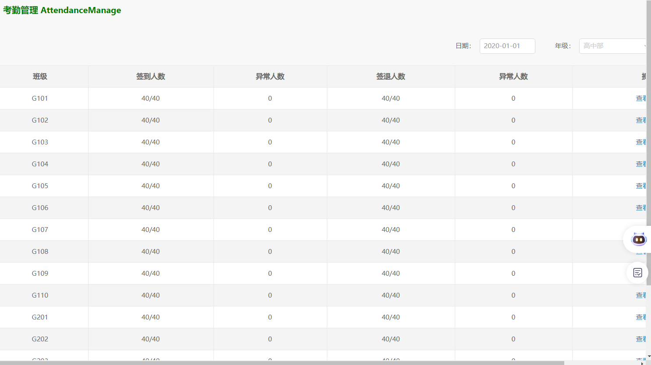Screen dimensions: 651x365
Task: Click sign-in 异常人数 value 0 in G201 row
Action: [270, 317]
